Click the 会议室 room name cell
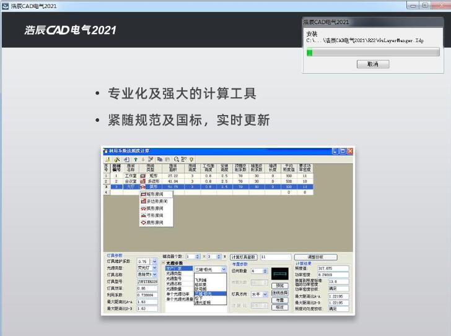451x336 pixels. [x=131, y=181]
